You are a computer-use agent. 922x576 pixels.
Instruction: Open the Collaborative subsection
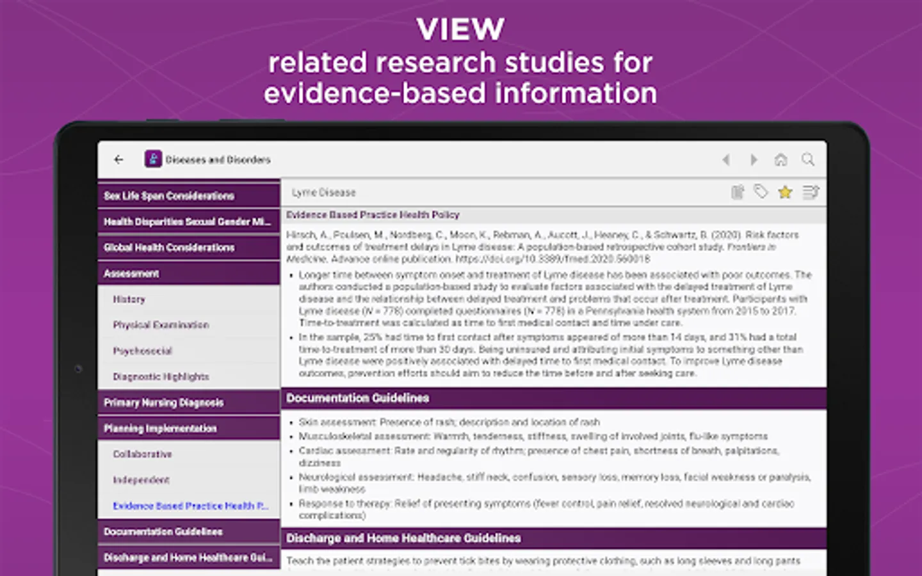pos(189,454)
